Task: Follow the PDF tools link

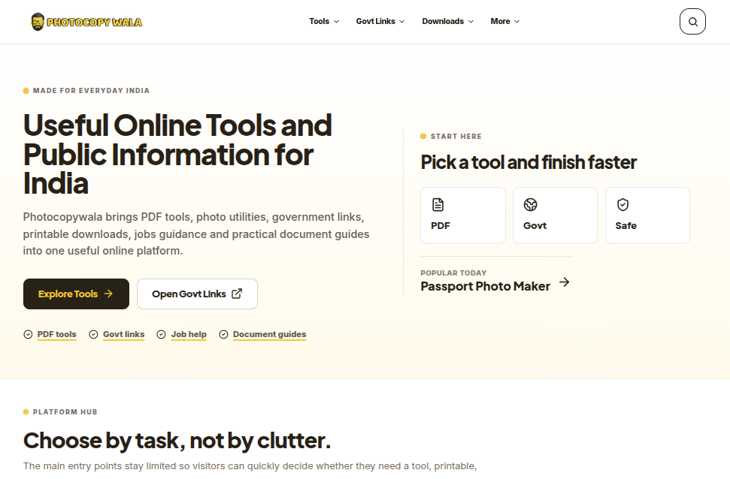Action: [57, 334]
